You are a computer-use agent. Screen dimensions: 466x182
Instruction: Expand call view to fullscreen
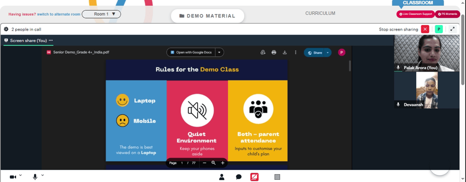click(452, 29)
